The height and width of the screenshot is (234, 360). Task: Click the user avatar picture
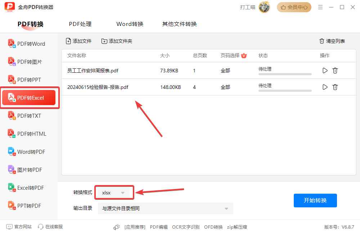(x=264, y=7)
